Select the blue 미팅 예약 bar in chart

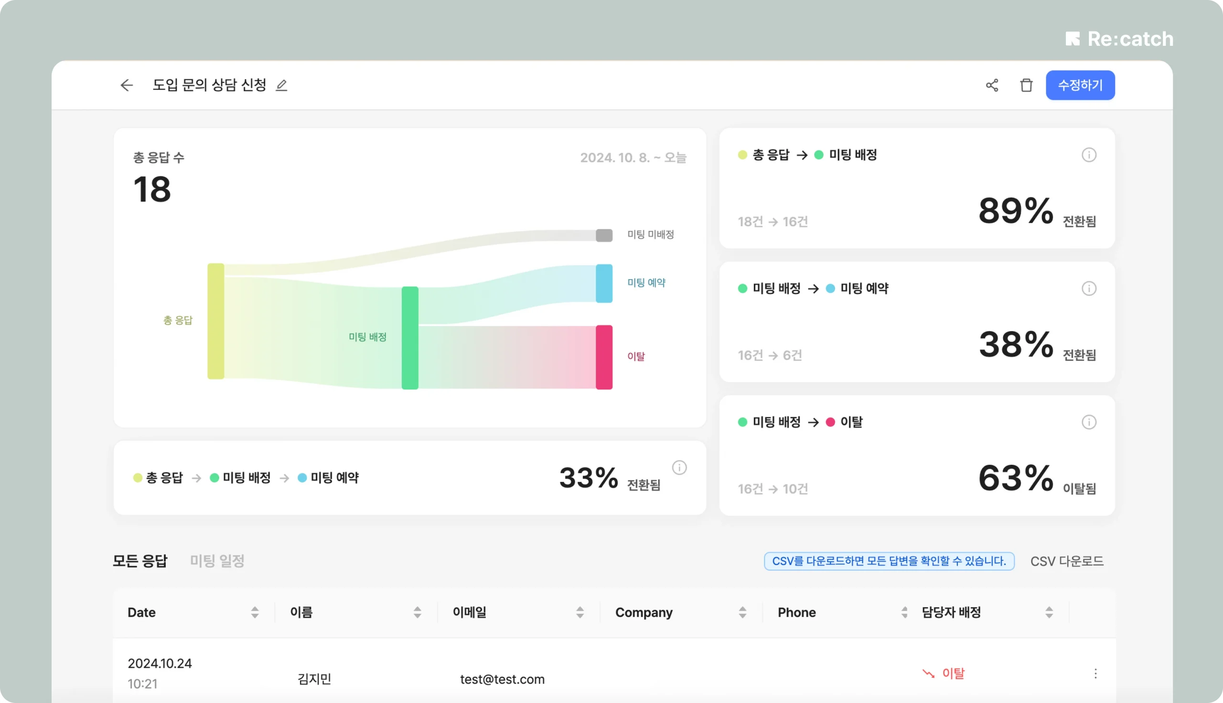[x=604, y=283]
